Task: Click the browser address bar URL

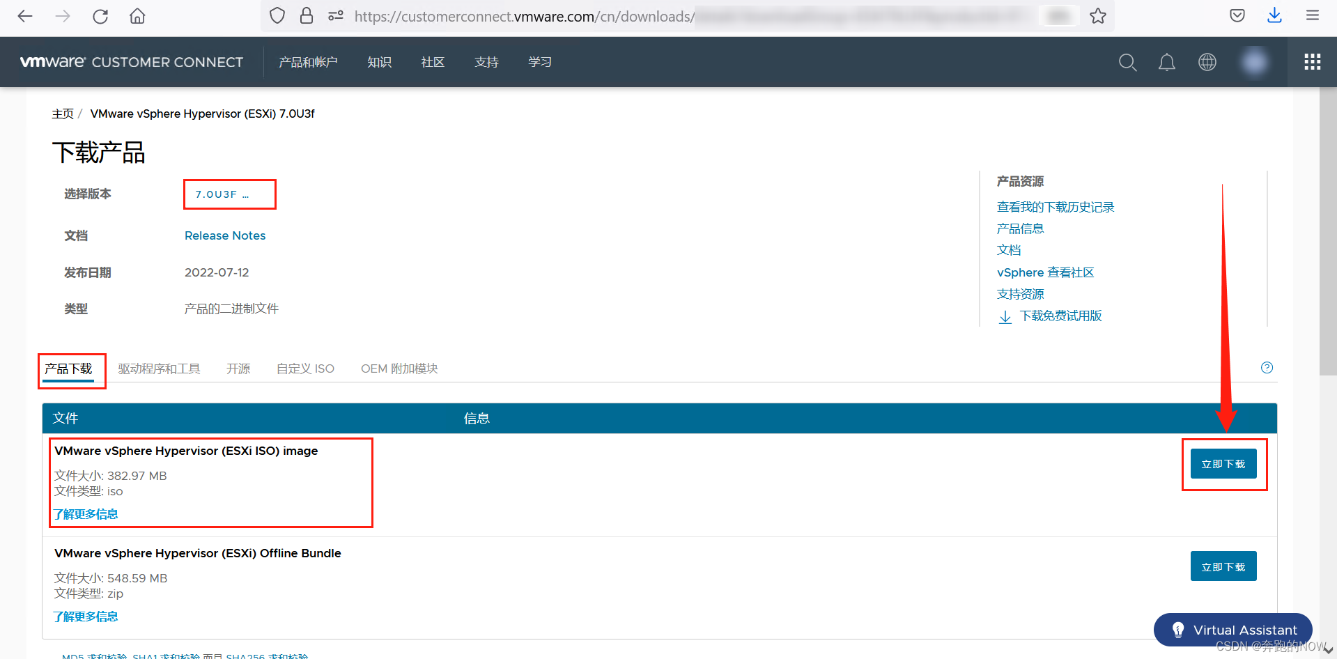Action: 524,16
